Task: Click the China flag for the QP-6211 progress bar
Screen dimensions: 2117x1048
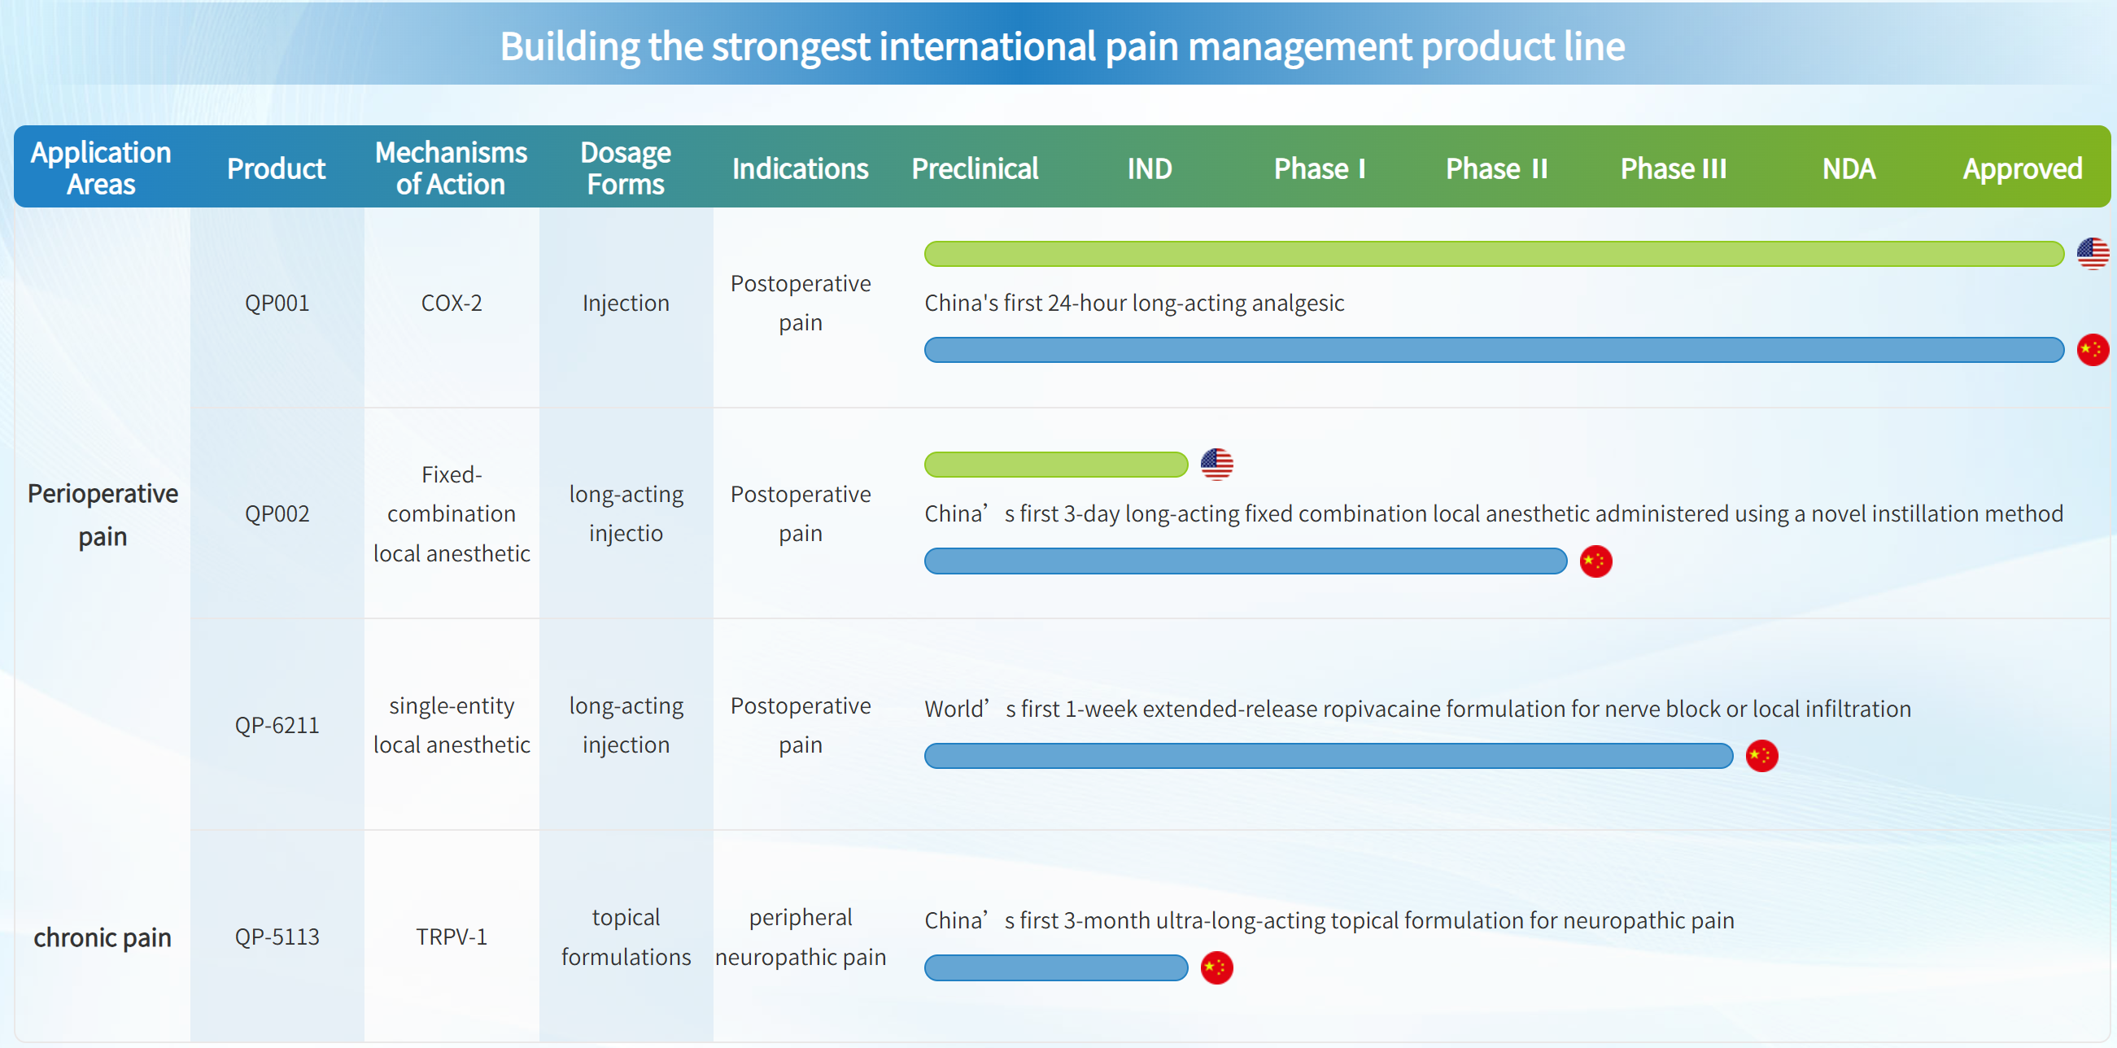Action: [1761, 756]
